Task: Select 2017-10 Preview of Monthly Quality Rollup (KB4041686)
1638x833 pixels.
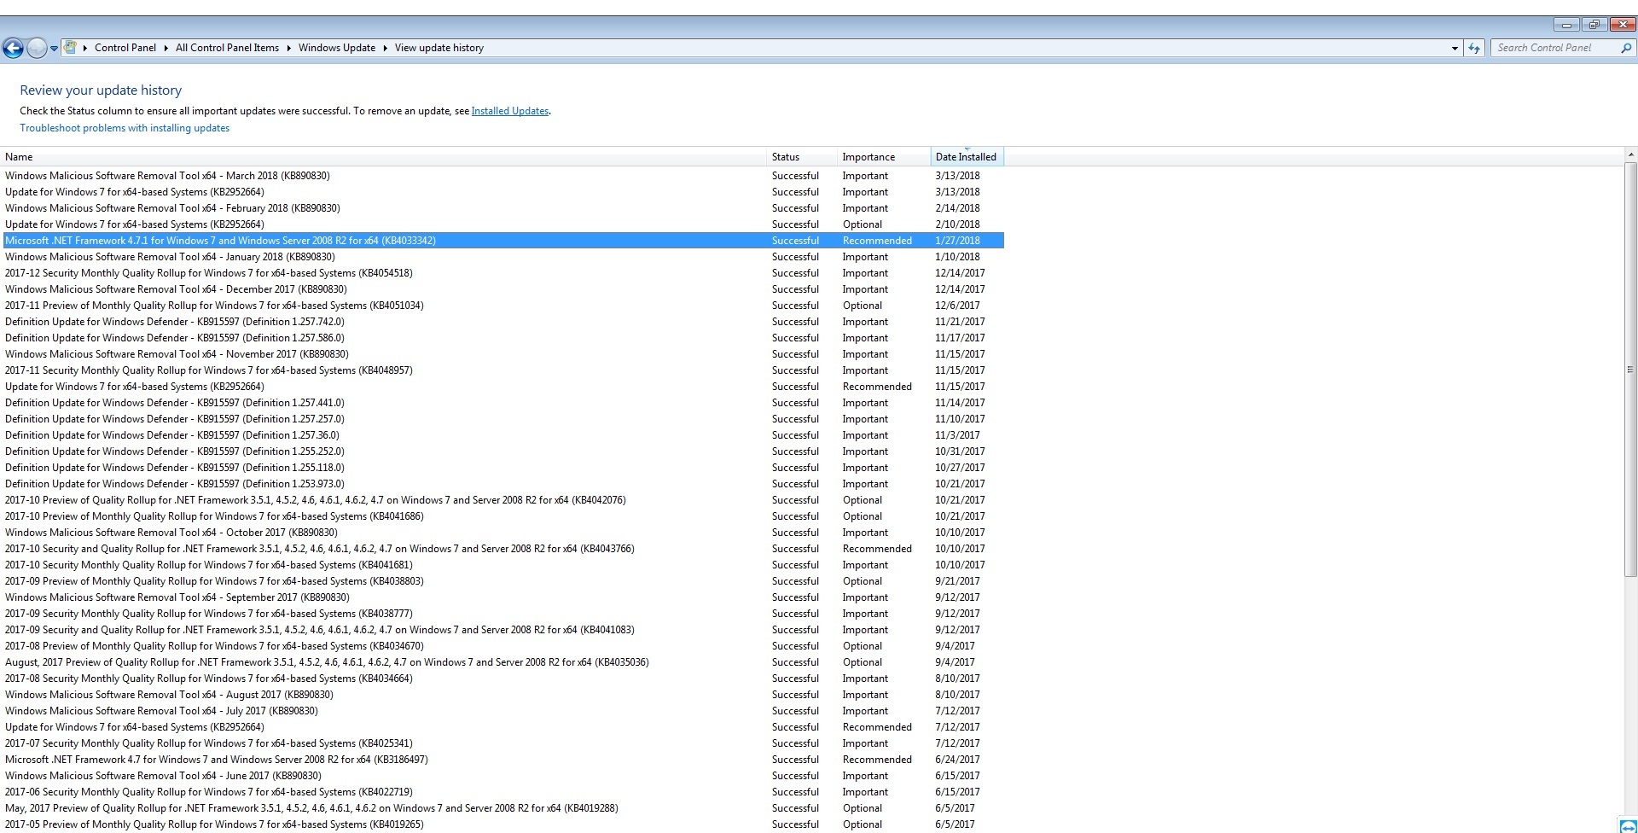Action: 503,516
